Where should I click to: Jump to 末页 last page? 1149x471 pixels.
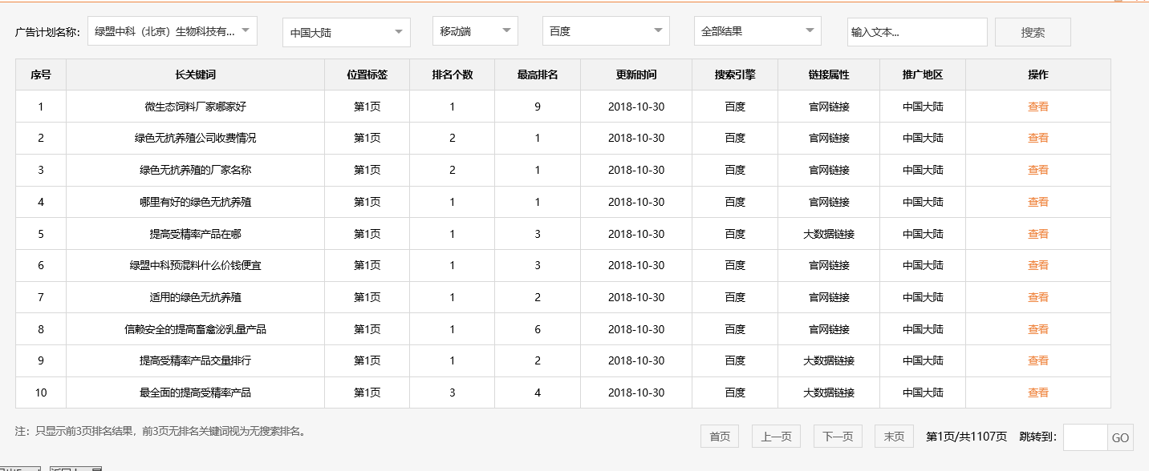point(894,437)
